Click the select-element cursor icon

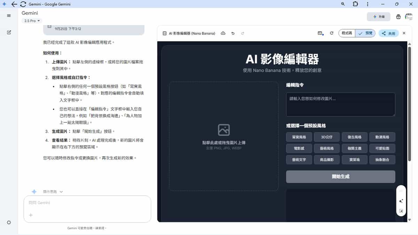coord(401,211)
